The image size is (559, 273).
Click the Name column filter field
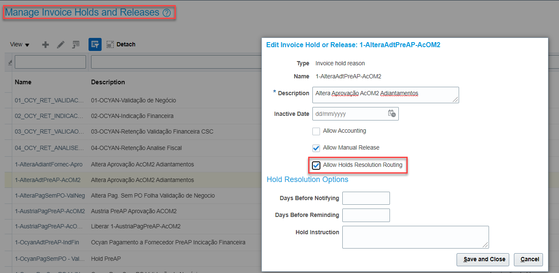pos(50,62)
